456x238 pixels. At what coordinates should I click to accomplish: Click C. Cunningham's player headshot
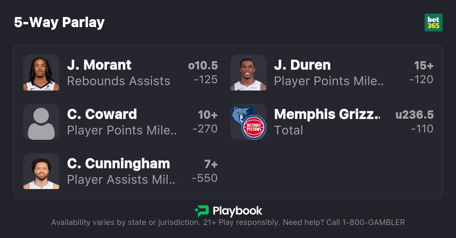(x=41, y=171)
